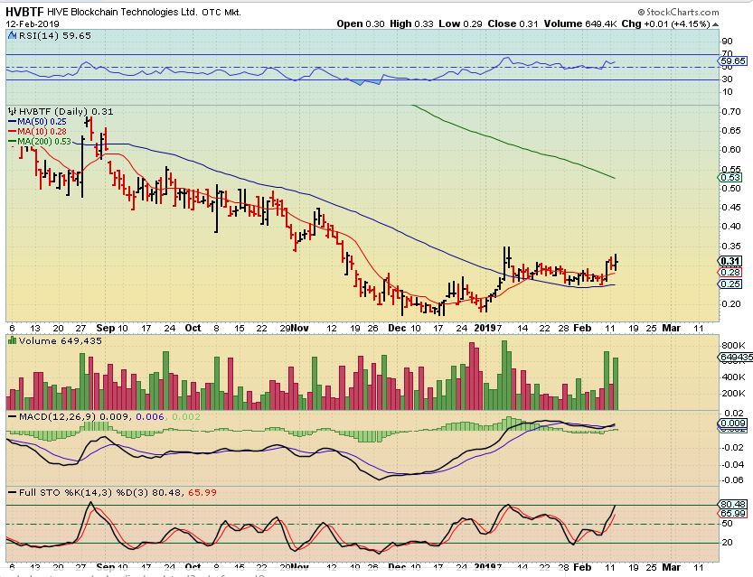
Task: Click the Sep label below the price chart
Action: [105, 328]
